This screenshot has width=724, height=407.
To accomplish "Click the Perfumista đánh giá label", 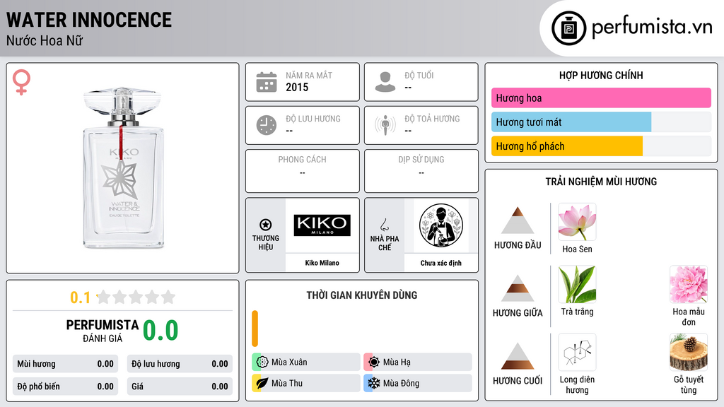I will (x=103, y=331).
